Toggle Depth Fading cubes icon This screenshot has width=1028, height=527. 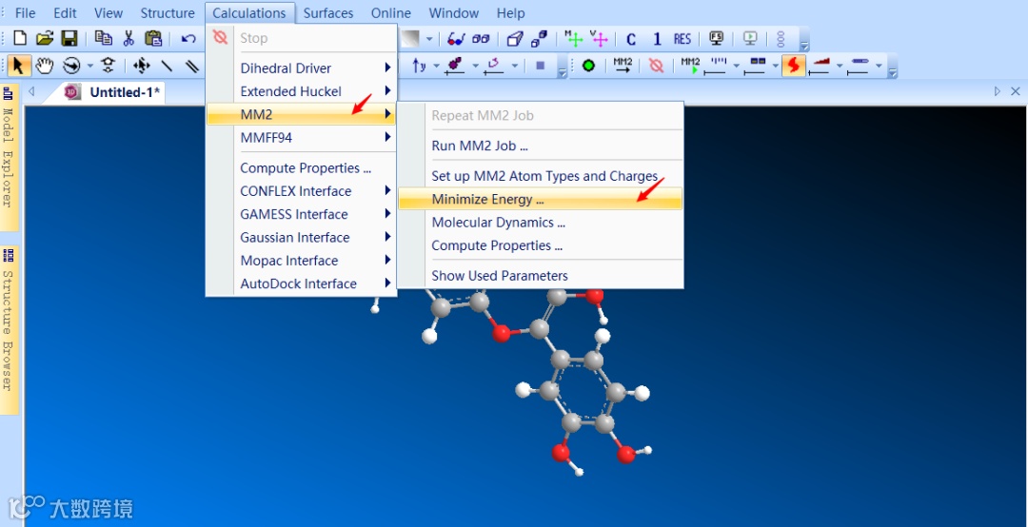pos(540,39)
